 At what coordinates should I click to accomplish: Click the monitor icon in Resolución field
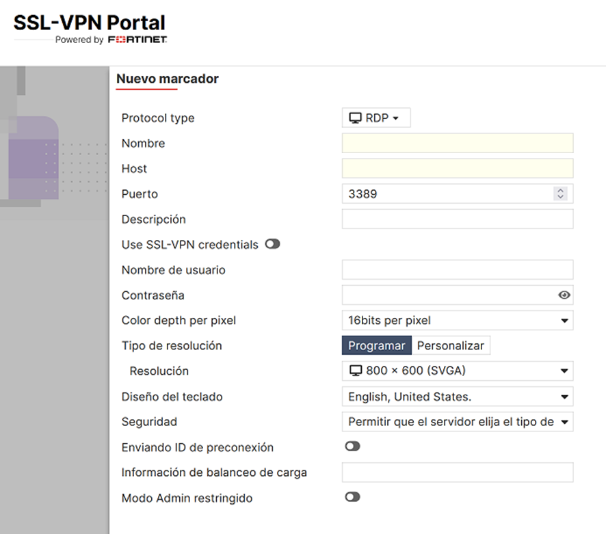pos(355,371)
